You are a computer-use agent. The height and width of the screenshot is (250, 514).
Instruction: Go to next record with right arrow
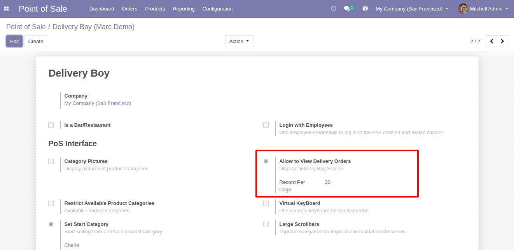pos(502,41)
